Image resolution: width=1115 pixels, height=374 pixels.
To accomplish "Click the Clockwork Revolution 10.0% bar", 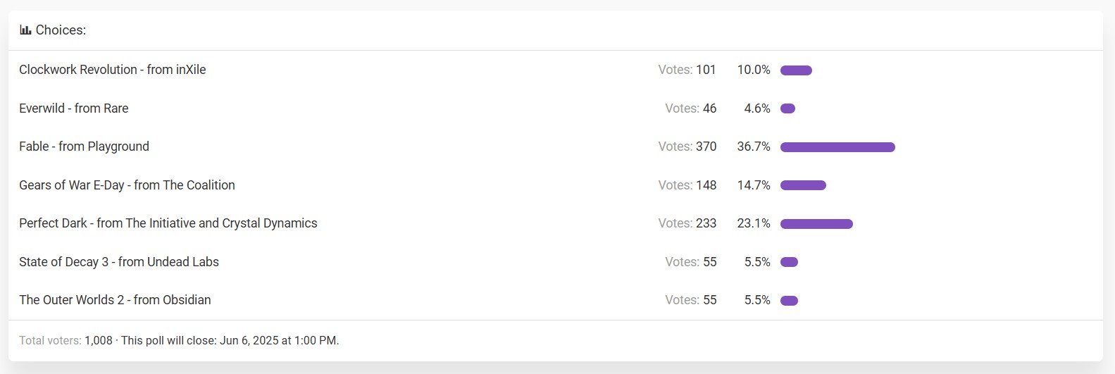I will [796, 70].
